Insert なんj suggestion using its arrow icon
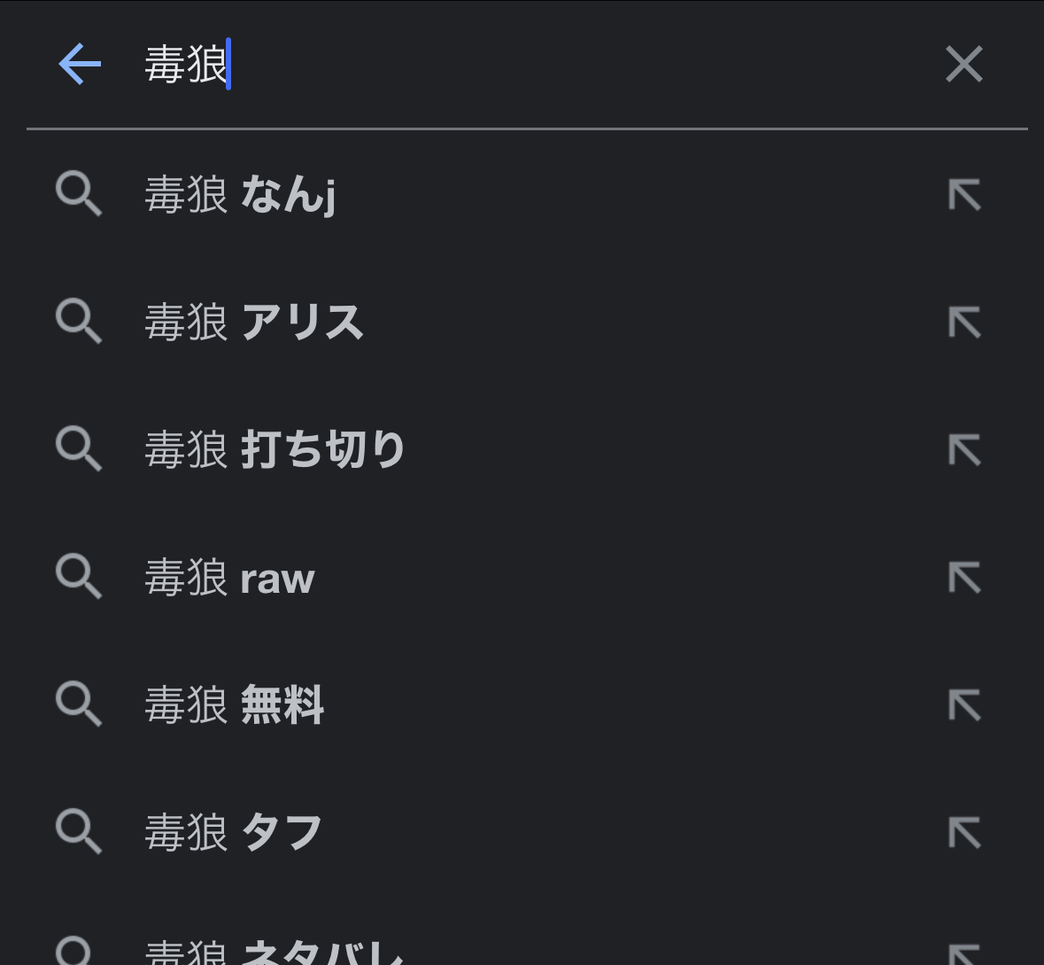Viewport: 1044px width, 965px height. pyautogui.click(x=964, y=195)
